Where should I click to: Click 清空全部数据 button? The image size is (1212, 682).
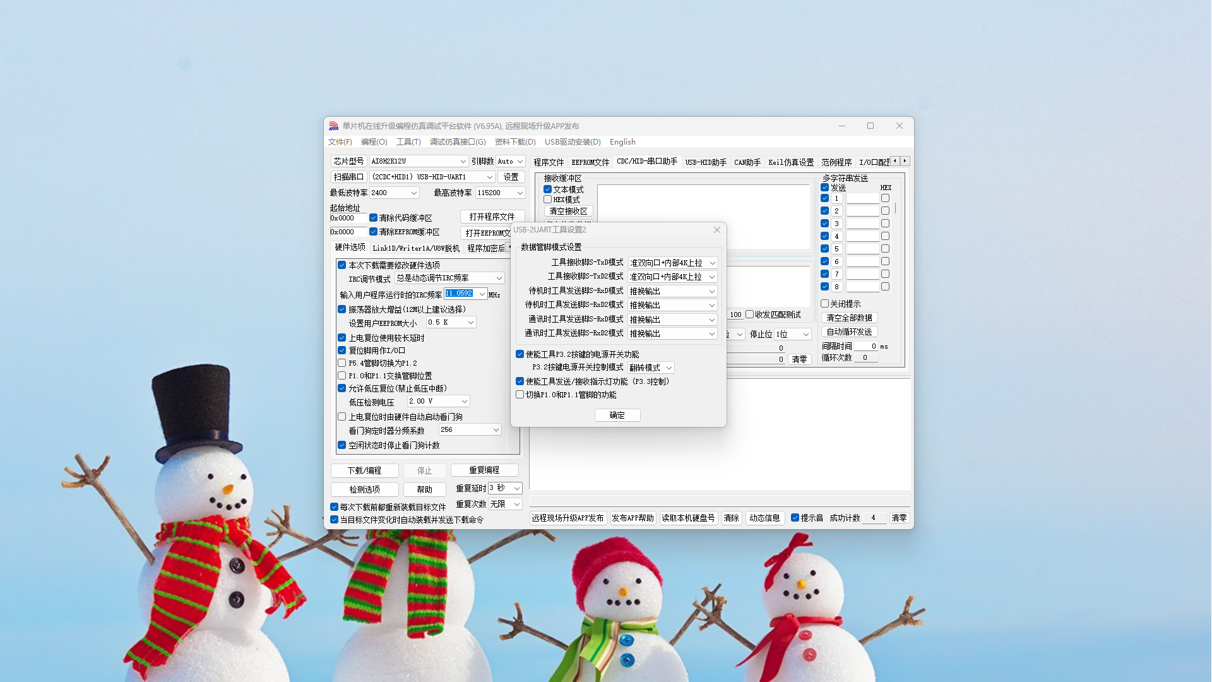point(849,318)
